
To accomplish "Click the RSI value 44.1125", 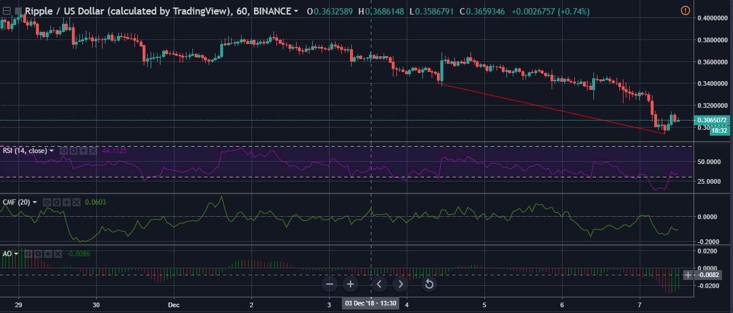I will (114, 151).
